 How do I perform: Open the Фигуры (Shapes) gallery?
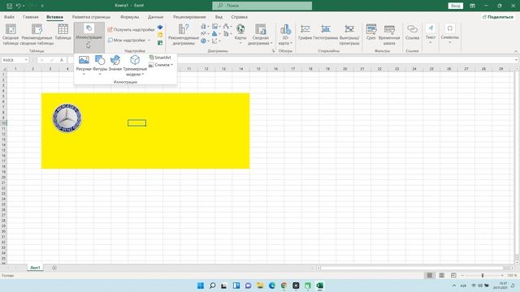100,65
